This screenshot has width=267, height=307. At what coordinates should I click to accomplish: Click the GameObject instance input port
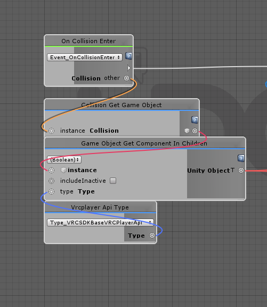[52, 170]
